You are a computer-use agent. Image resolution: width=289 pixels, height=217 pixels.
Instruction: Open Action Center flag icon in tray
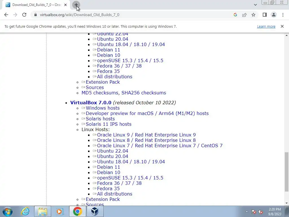pyautogui.click(x=254, y=212)
